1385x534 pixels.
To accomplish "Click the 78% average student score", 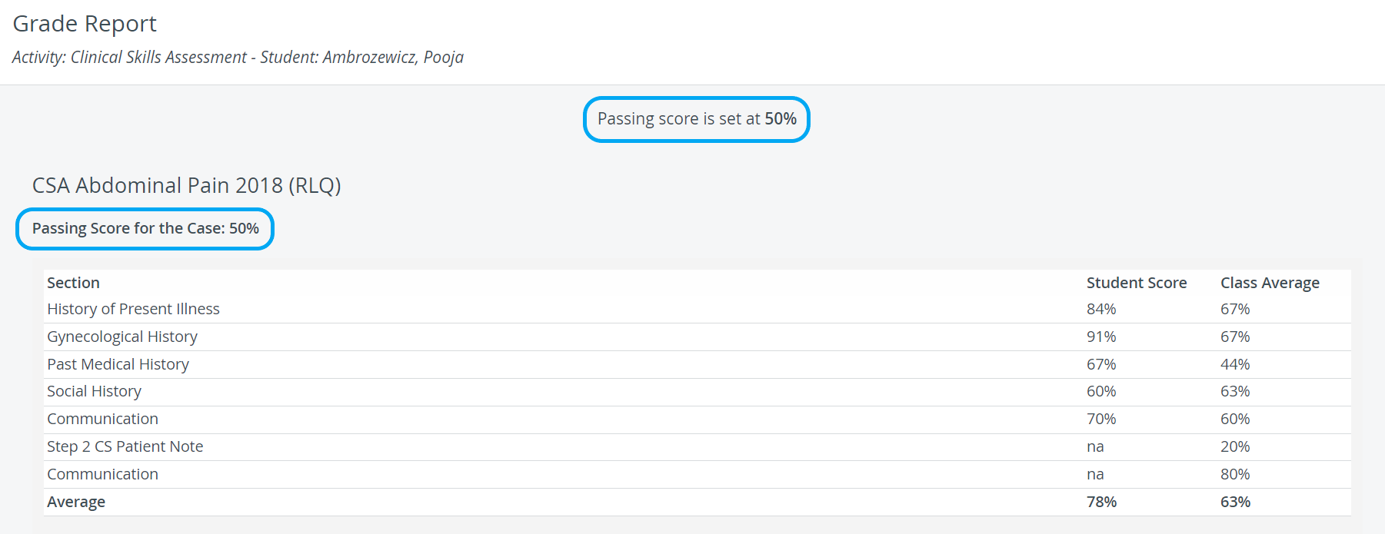I will tap(1101, 502).
